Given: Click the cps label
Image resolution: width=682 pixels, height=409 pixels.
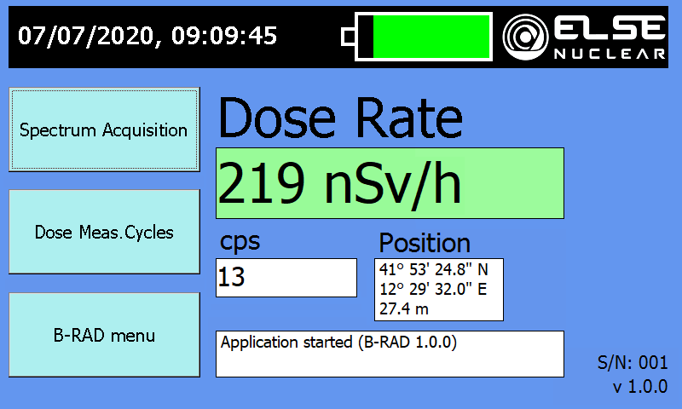Looking at the screenshot, I should 240,241.
